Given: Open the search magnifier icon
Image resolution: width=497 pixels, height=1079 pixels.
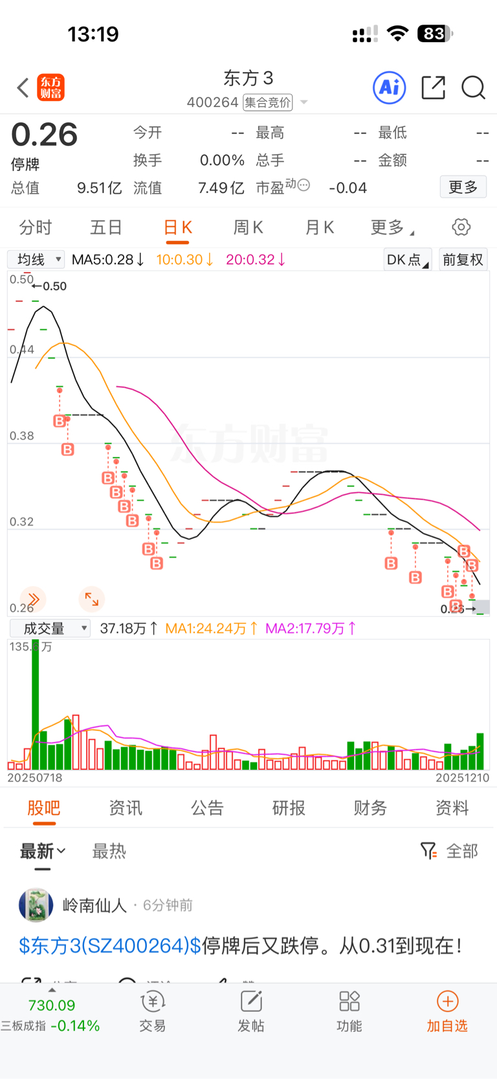Looking at the screenshot, I should click(473, 87).
